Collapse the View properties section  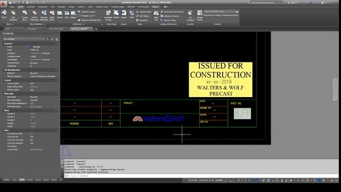[56, 110]
